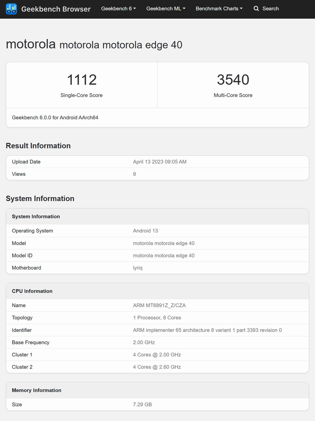
Task: Select the ARM implementer 65 identifier text
Action: (x=207, y=330)
